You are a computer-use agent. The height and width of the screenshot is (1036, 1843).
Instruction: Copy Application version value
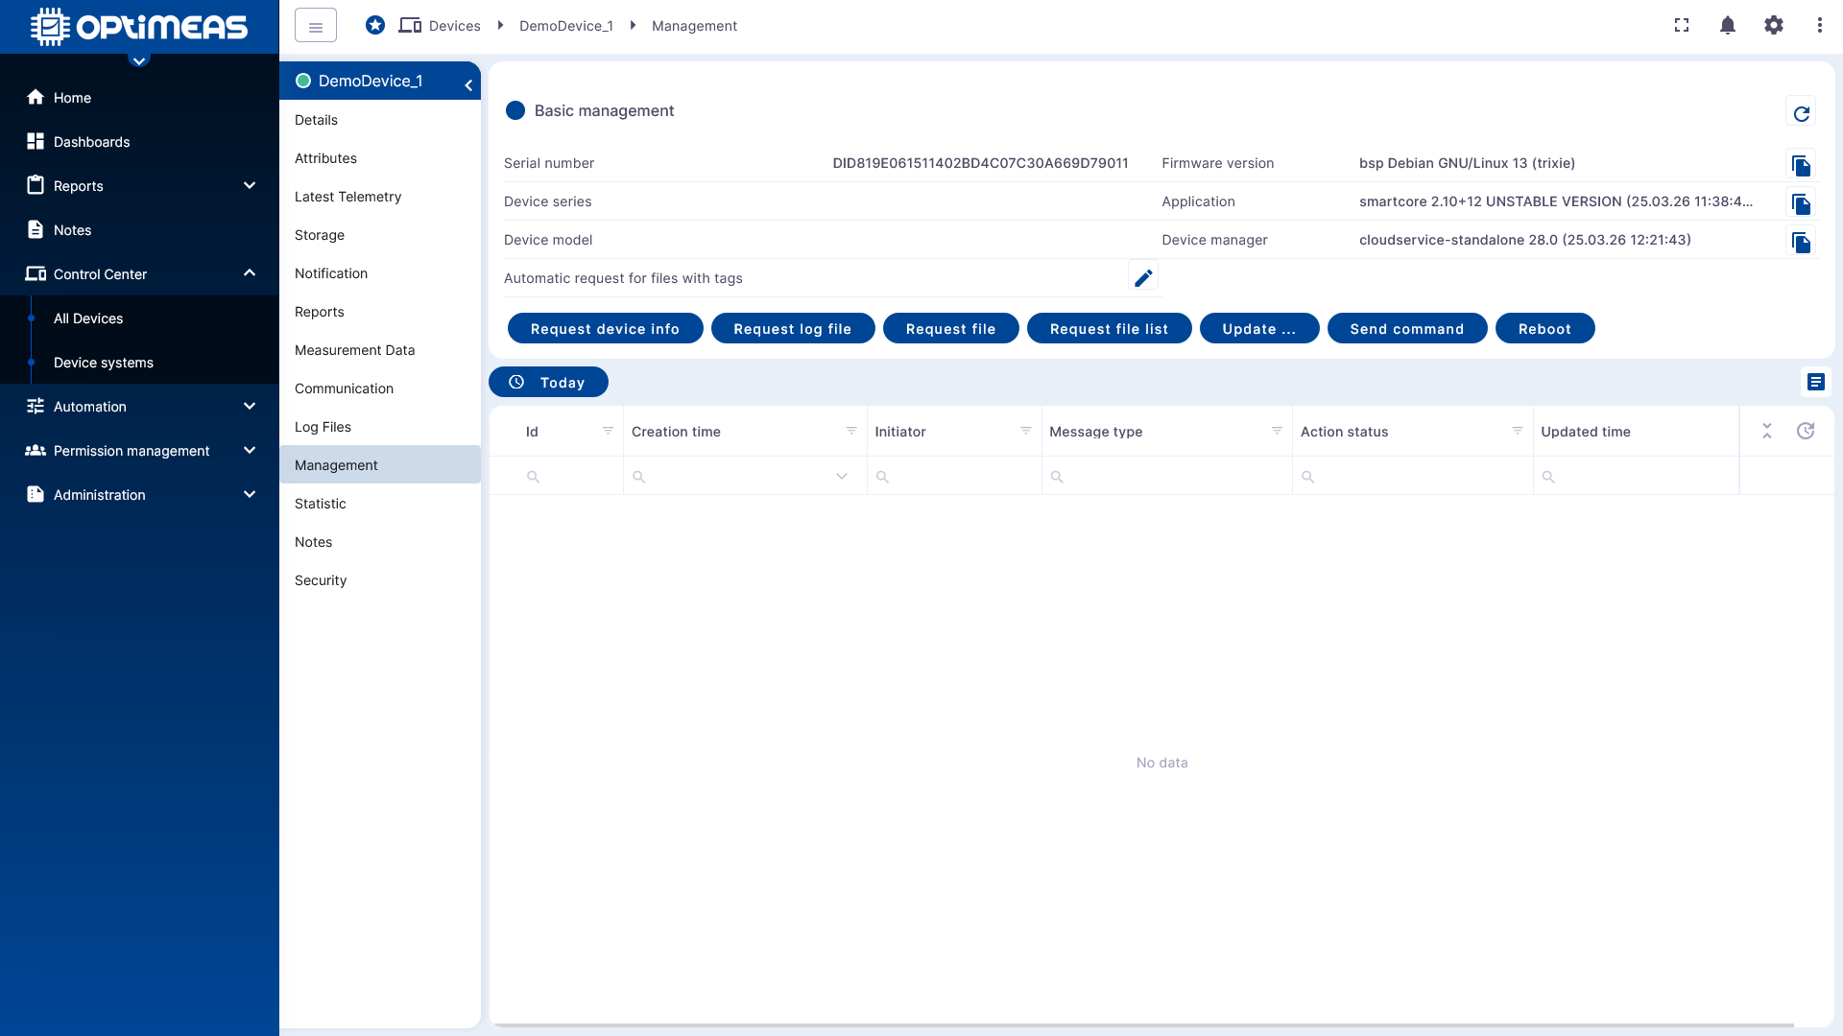click(x=1802, y=203)
